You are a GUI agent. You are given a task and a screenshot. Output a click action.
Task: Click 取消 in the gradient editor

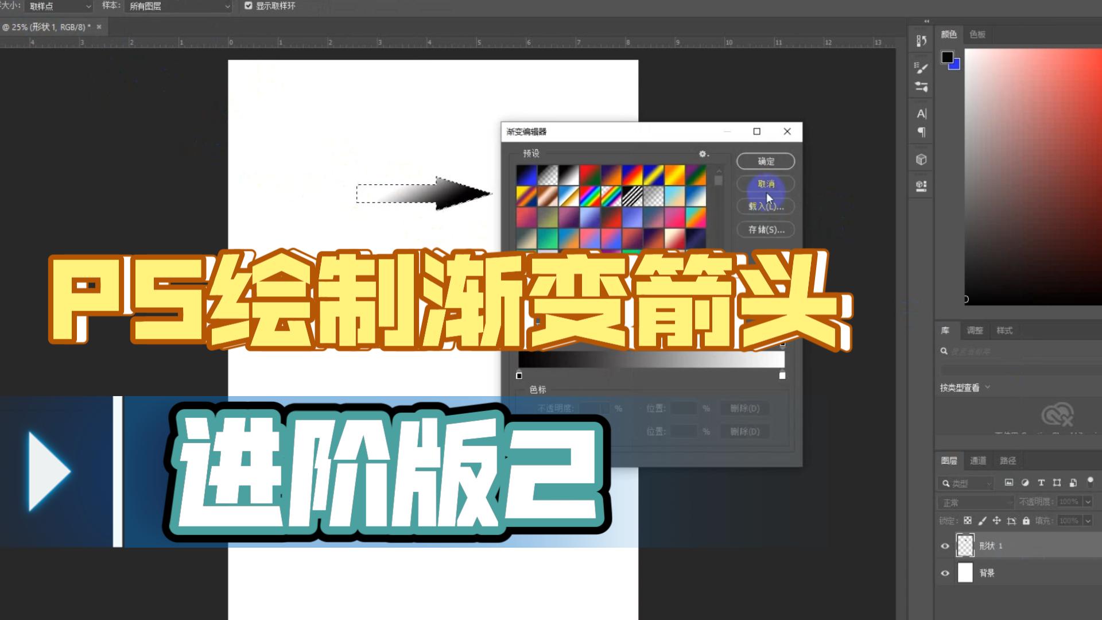[766, 184]
